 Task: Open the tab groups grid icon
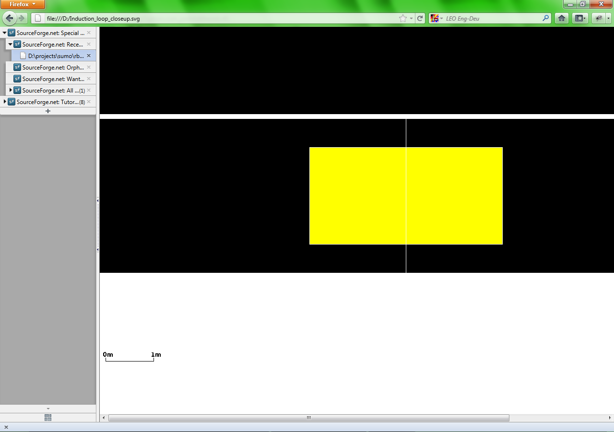pyautogui.click(x=48, y=418)
